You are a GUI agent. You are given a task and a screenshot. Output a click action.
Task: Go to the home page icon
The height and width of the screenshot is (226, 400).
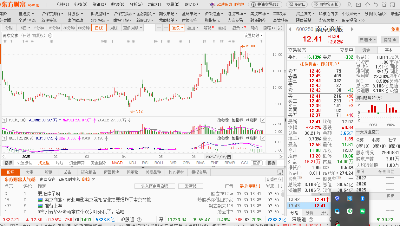click(x=368, y=4)
